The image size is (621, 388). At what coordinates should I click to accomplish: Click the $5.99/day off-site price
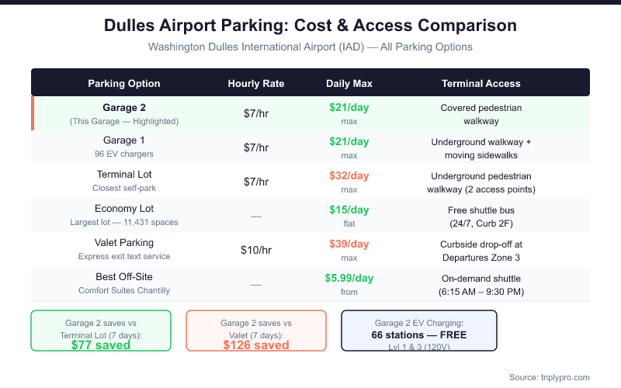pyautogui.click(x=349, y=278)
